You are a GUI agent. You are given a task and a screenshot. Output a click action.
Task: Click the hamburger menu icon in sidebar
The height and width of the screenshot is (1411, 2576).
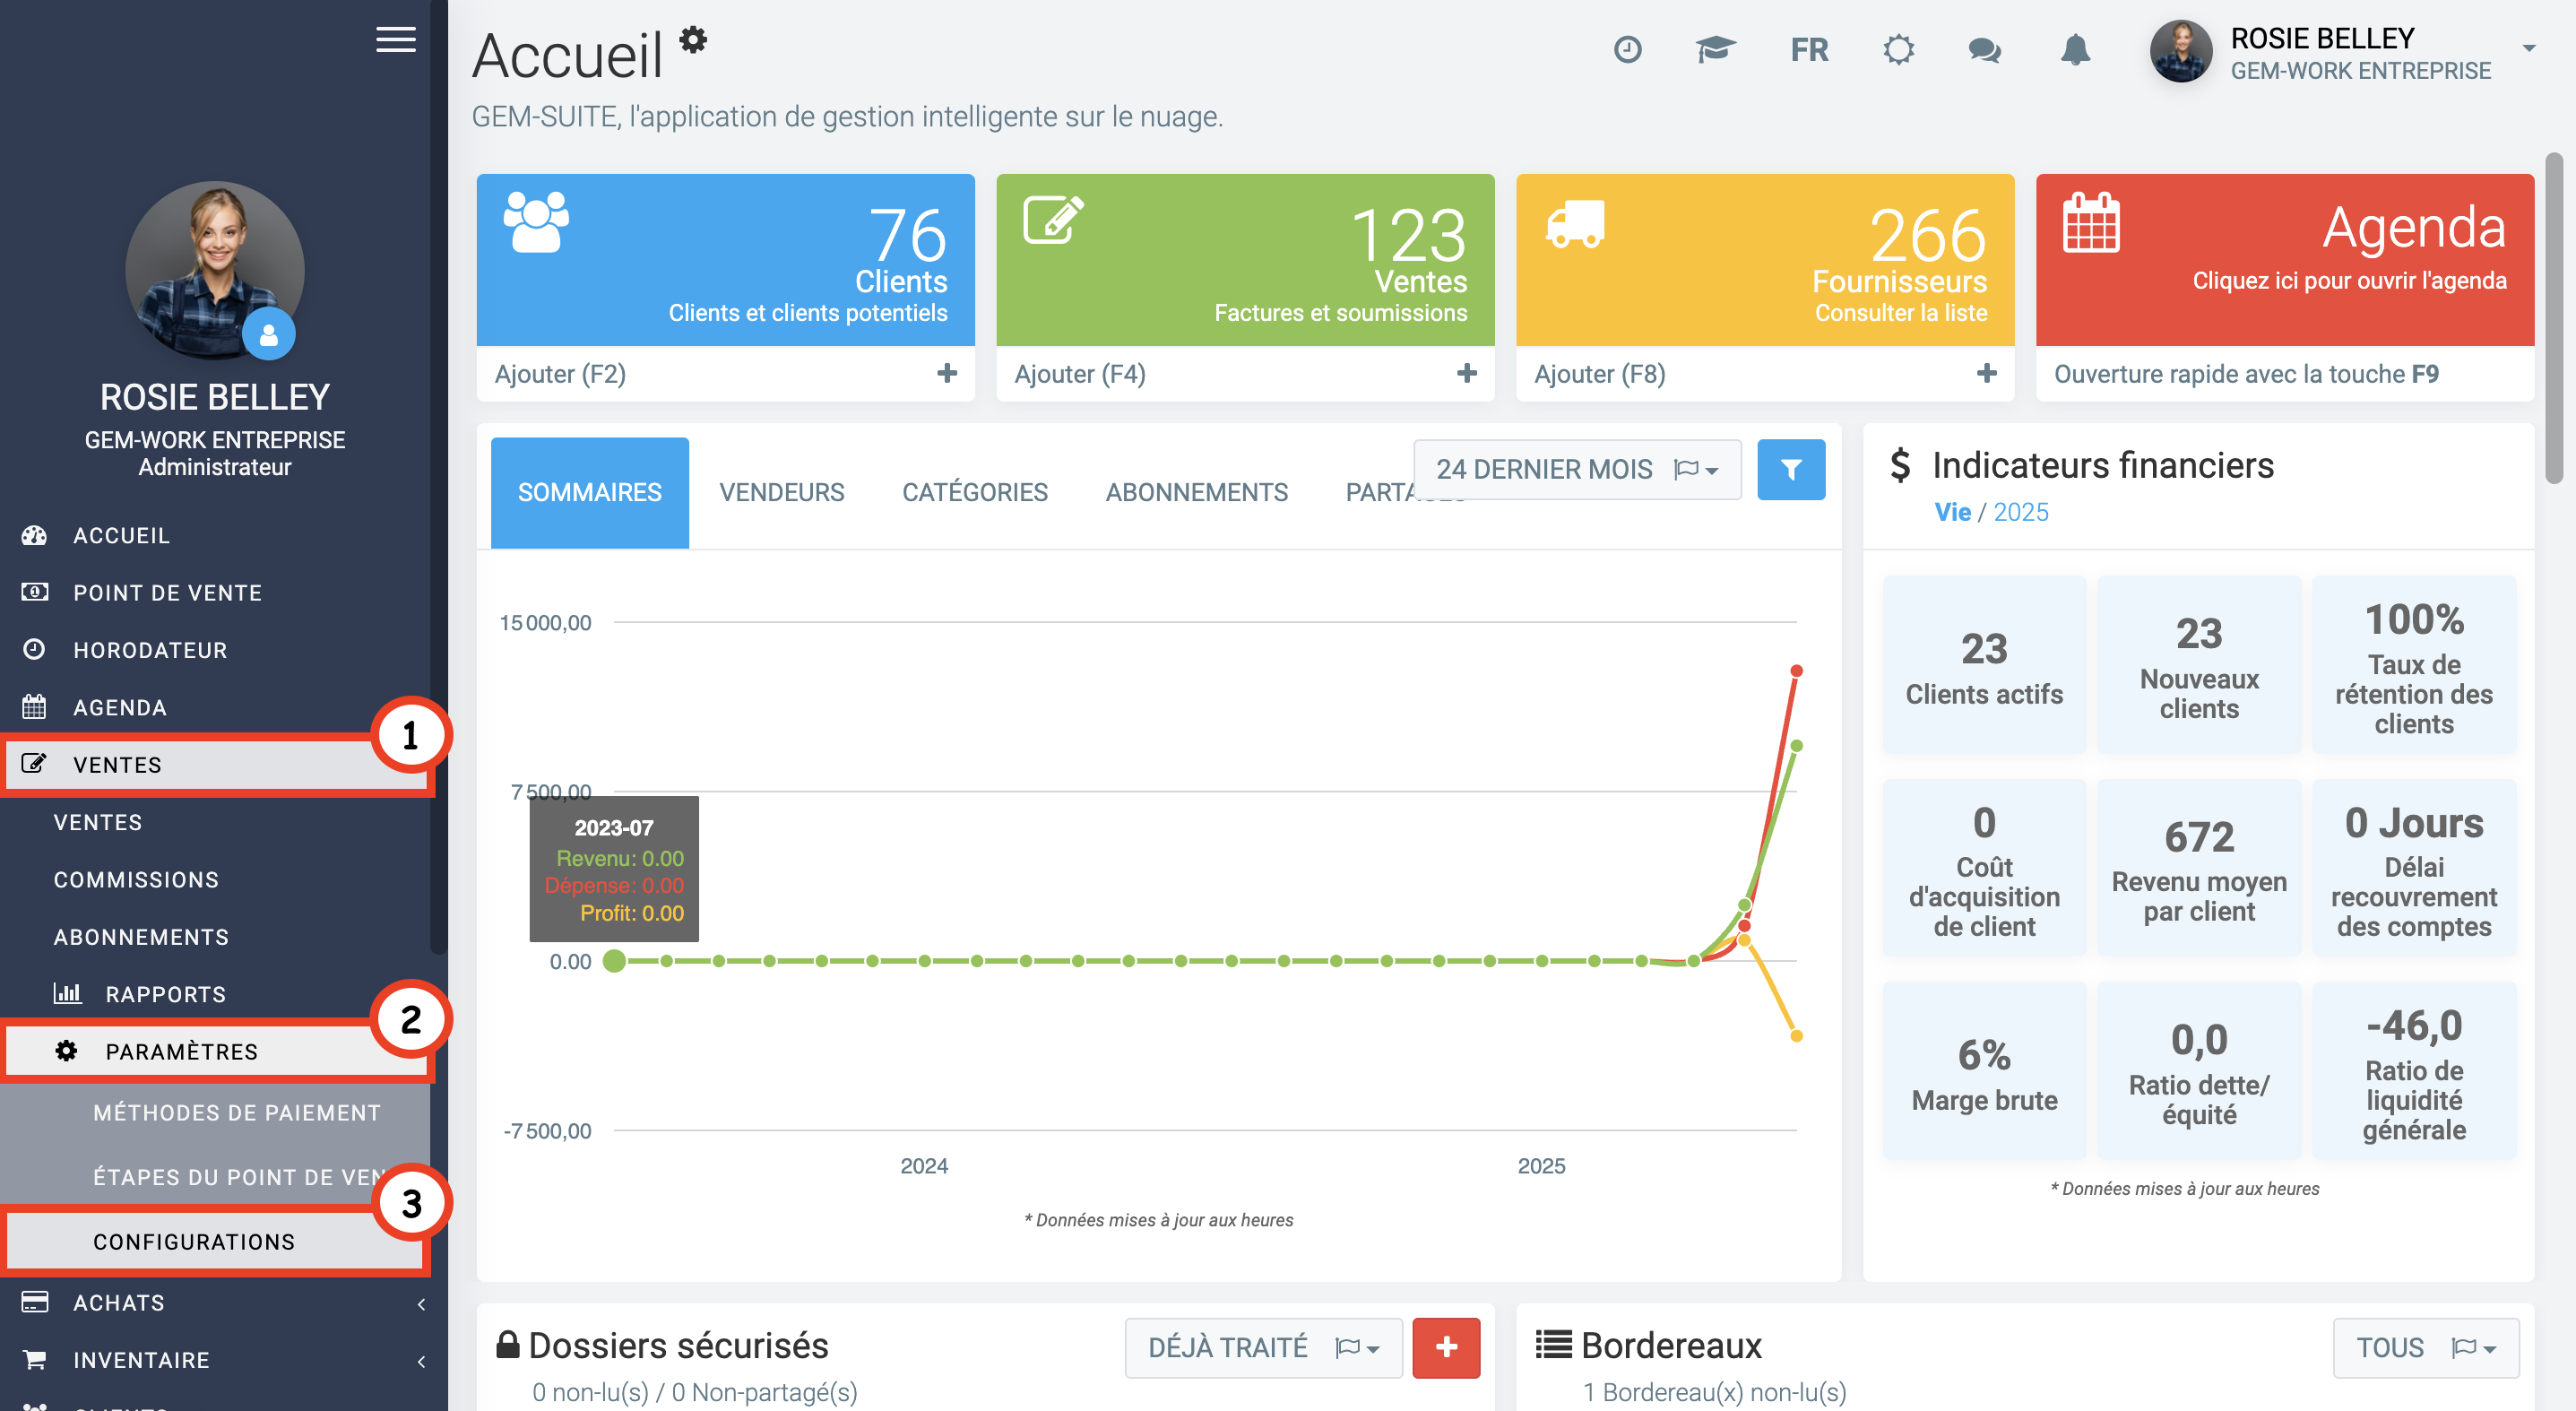(396, 40)
